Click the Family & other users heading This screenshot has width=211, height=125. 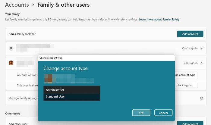[63, 5]
